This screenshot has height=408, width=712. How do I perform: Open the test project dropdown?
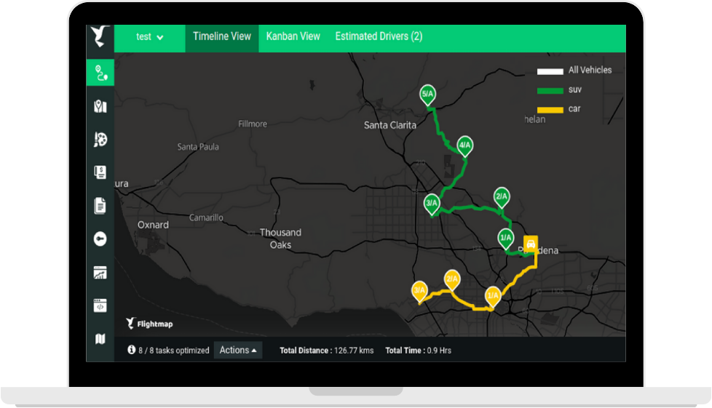[x=149, y=37]
